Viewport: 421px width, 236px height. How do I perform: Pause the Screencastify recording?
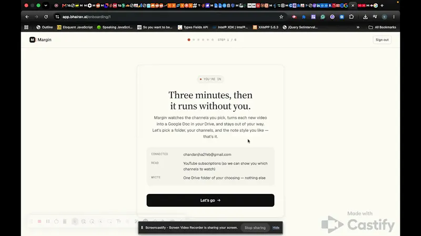(x=48, y=221)
